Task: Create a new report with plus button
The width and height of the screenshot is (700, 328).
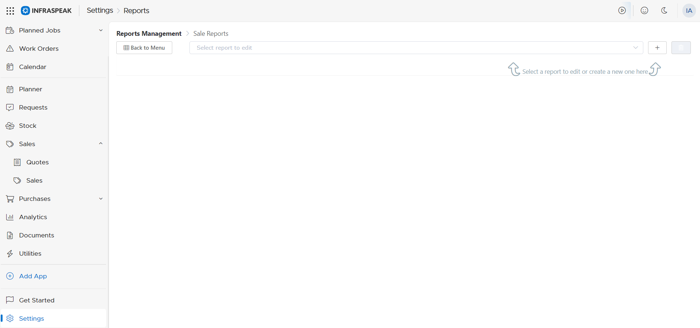Action: [657, 48]
